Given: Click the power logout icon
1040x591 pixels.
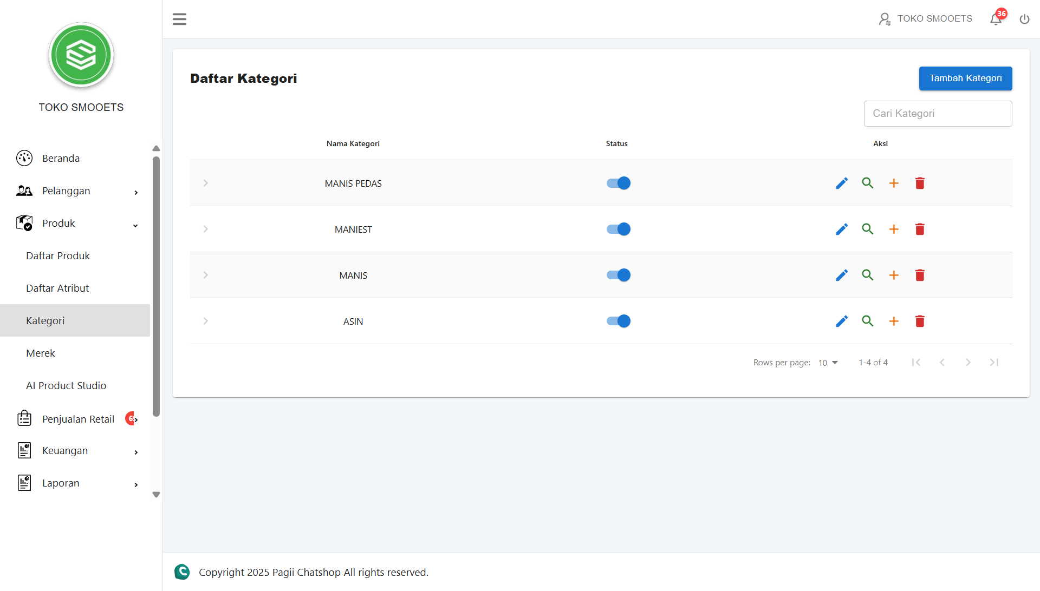Looking at the screenshot, I should click(x=1024, y=19).
